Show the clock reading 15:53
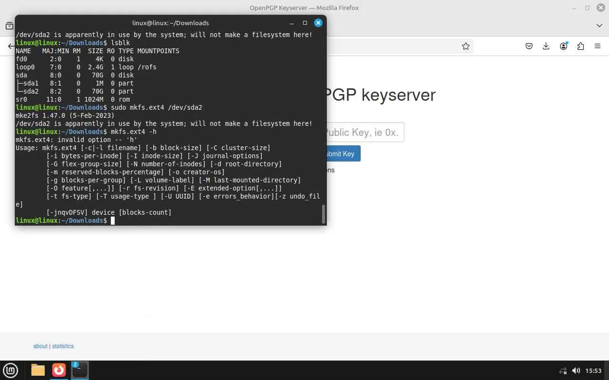 [593, 370]
